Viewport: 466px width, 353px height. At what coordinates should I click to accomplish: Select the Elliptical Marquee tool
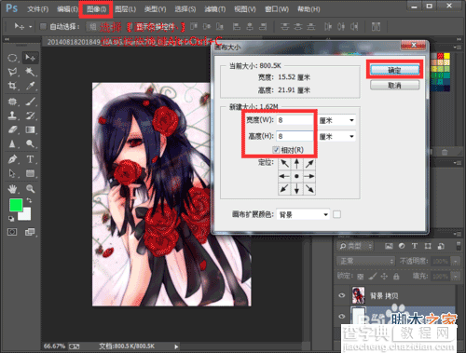click(12, 58)
